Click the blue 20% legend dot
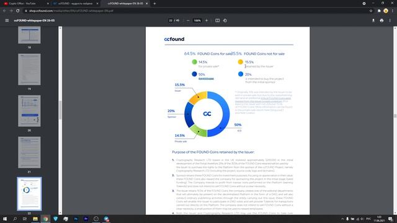Screen dimensions: 397x223 (241, 74)
